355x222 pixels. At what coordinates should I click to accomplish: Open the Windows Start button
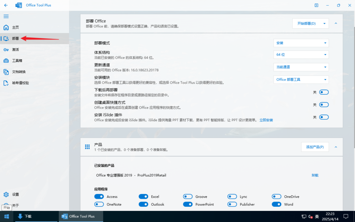tap(6, 216)
